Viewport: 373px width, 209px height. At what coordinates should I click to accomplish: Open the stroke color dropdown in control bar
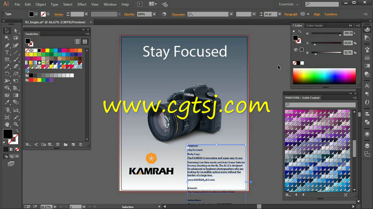click(x=48, y=14)
